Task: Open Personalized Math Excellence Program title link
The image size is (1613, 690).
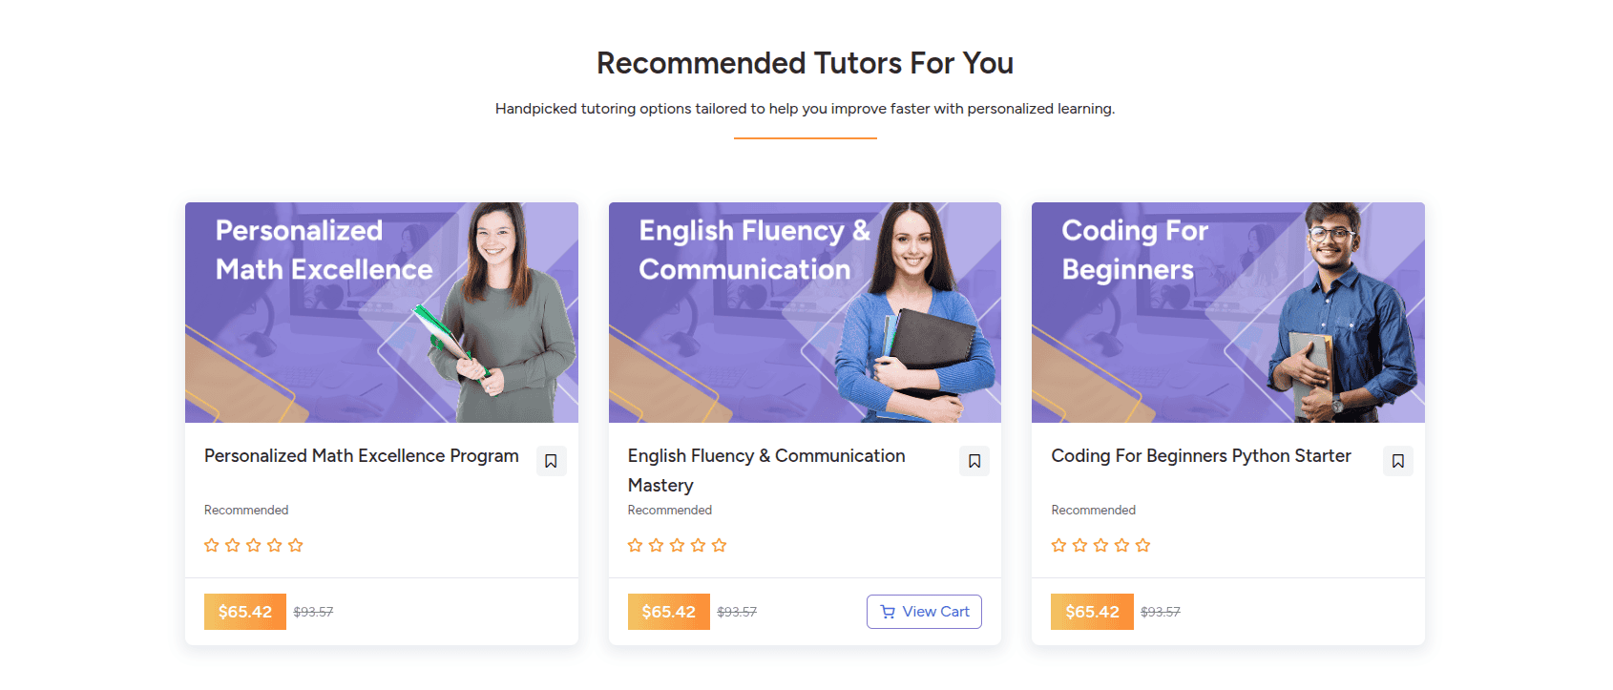Action: [x=361, y=456]
